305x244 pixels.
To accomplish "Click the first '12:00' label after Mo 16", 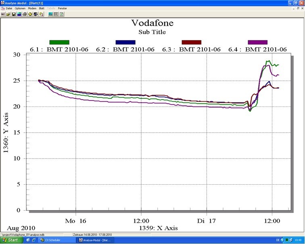I will coord(141,221).
